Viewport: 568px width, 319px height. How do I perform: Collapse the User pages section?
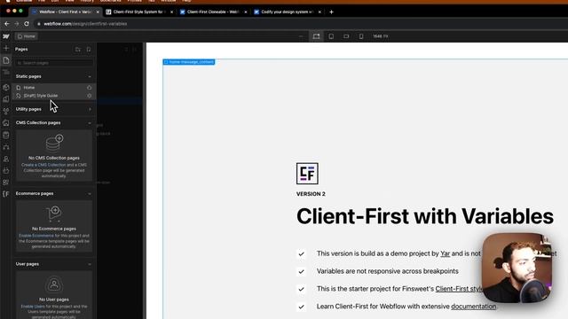[90, 264]
